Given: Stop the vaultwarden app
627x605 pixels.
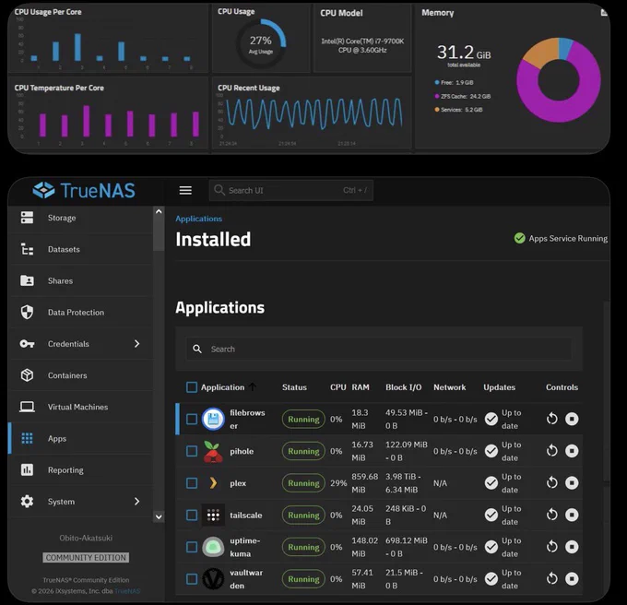Looking at the screenshot, I should 572,578.
